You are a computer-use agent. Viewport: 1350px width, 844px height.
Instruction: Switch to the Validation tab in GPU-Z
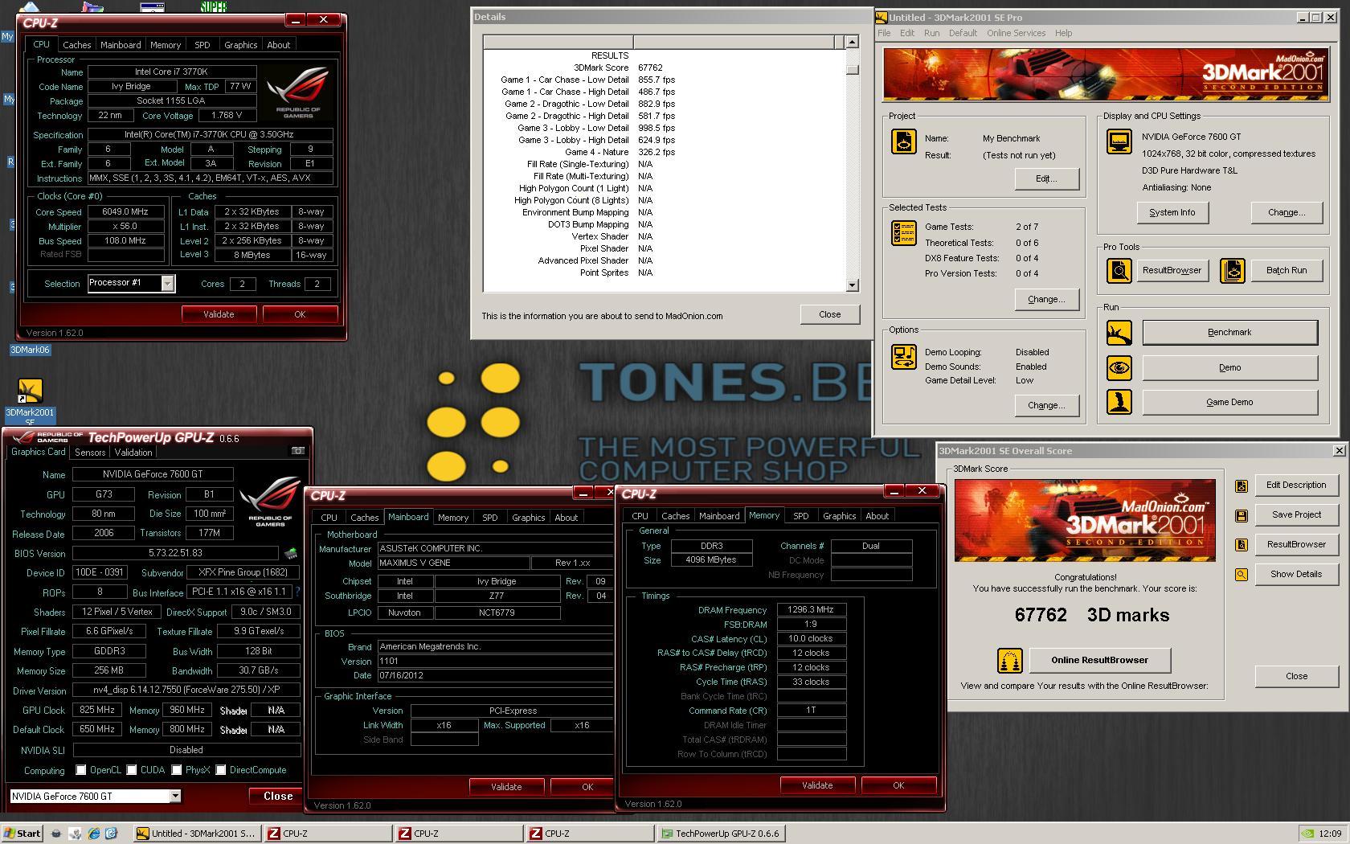pos(133,453)
